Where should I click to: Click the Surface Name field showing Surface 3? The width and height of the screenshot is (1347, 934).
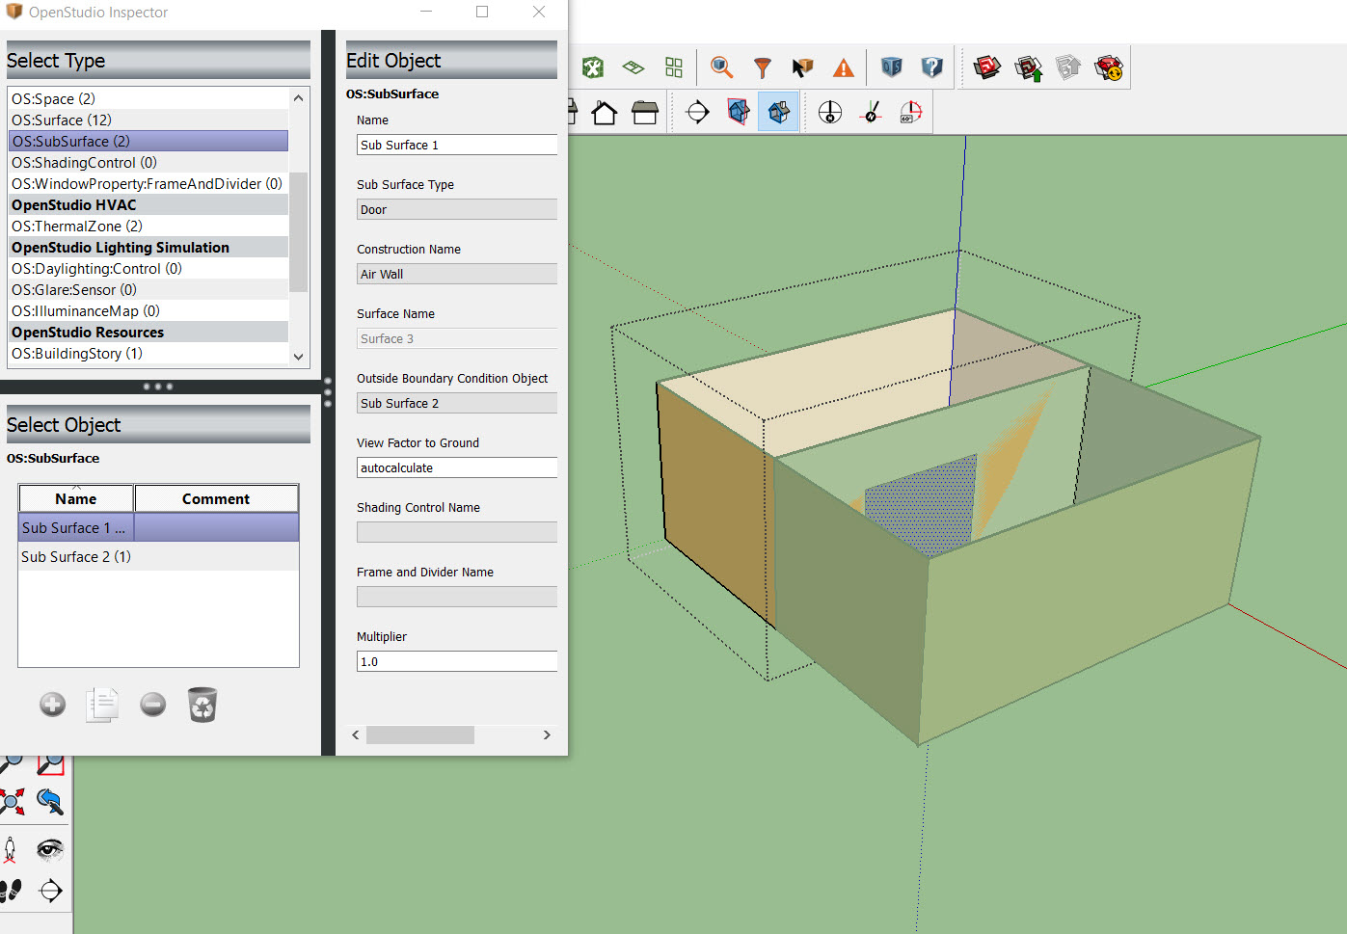coord(457,338)
